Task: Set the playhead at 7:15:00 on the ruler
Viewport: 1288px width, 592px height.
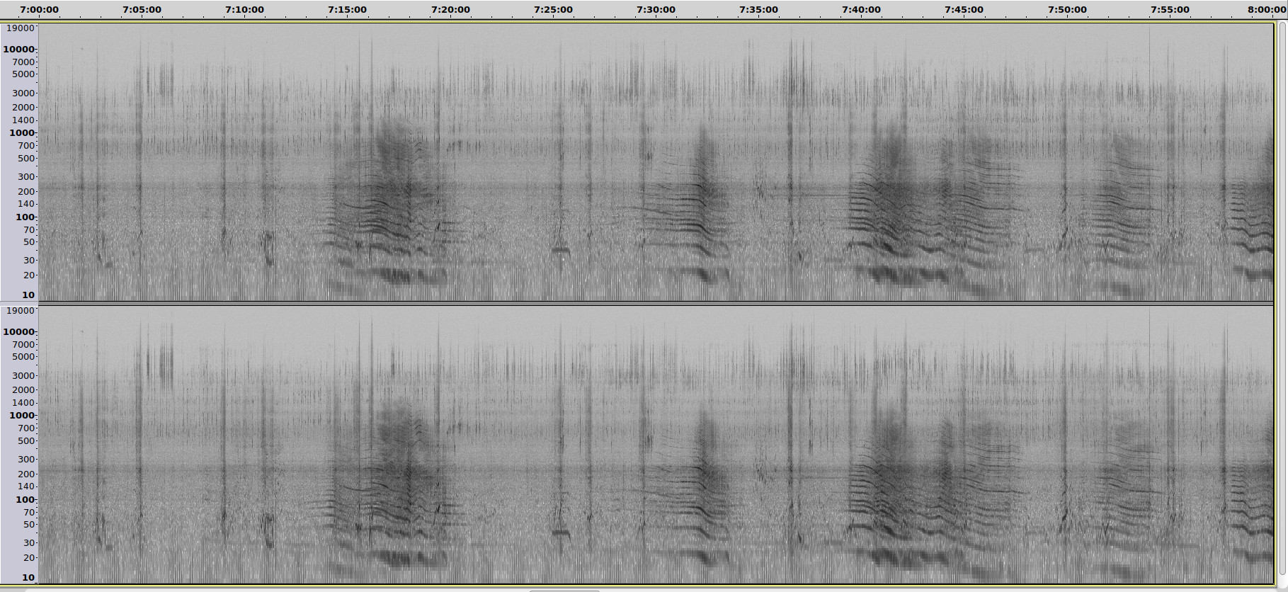Action: pyautogui.click(x=347, y=10)
